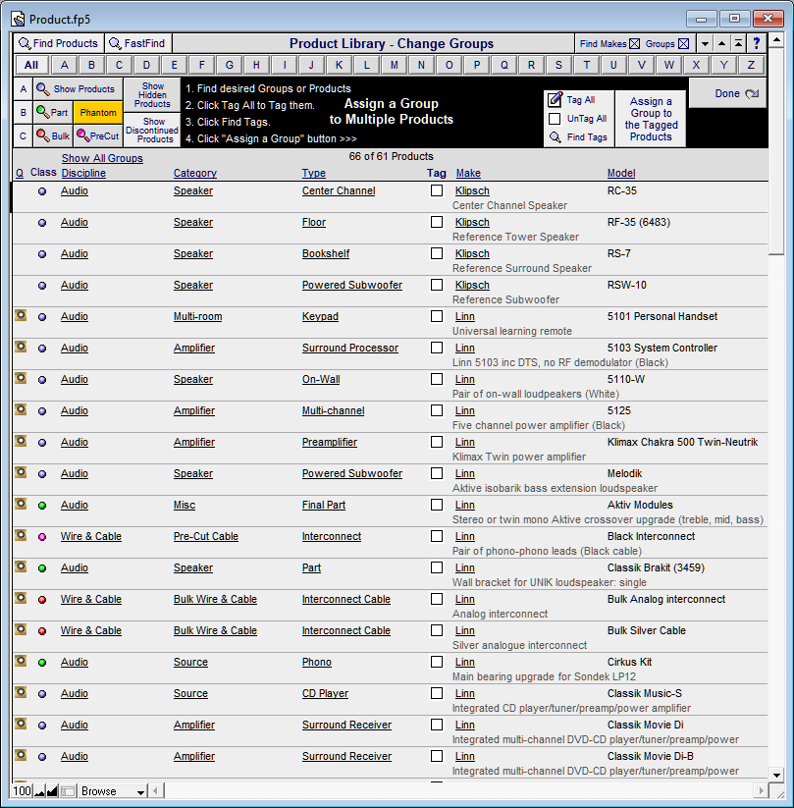Toggle the Find Makes checkbox
Viewport: 794px width, 808px height.
click(x=635, y=44)
